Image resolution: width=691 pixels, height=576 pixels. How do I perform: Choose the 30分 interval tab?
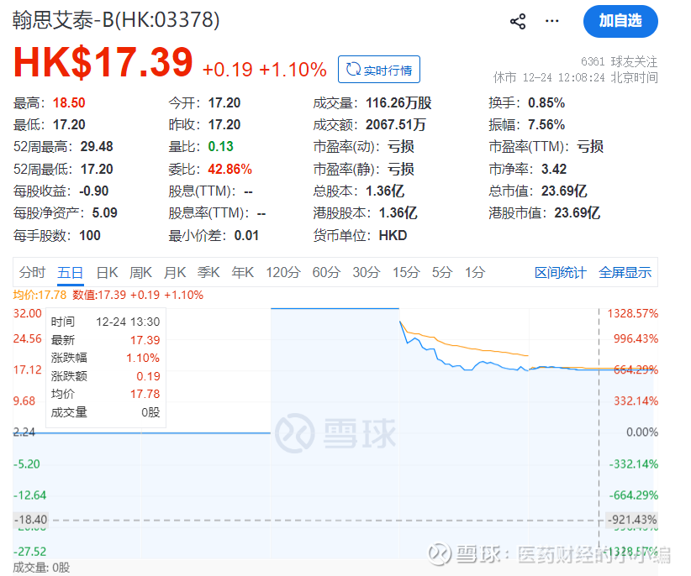coord(367,272)
